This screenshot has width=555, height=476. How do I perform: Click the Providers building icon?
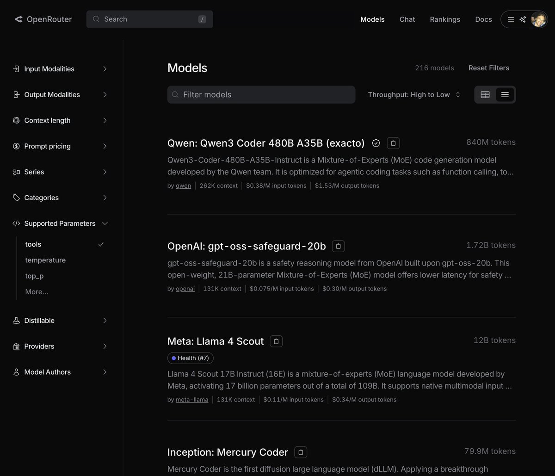(16, 346)
